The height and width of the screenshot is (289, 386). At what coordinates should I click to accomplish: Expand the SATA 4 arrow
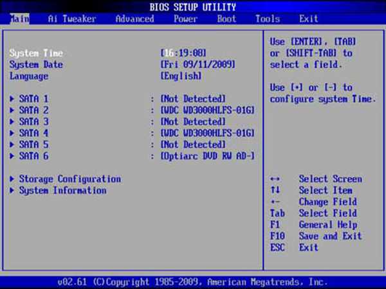[12, 133]
